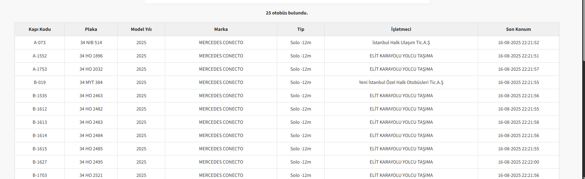Select plate 34 HO 2482 cell
The height and width of the screenshot is (179, 585).
tap(91, 109)
